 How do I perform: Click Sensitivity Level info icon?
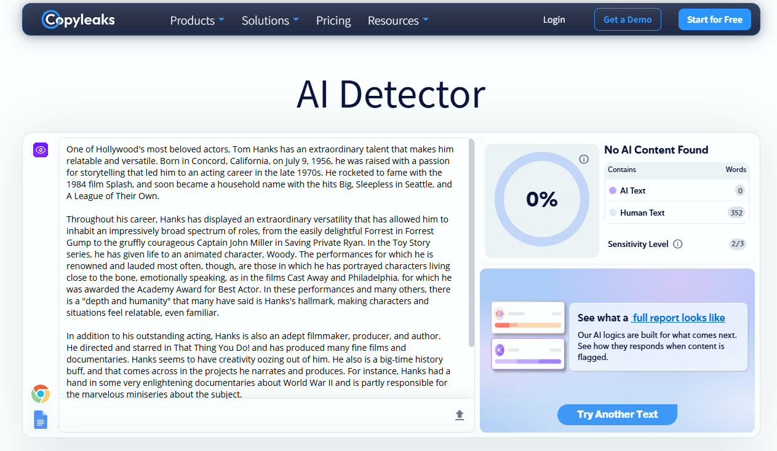pos(678,244)
